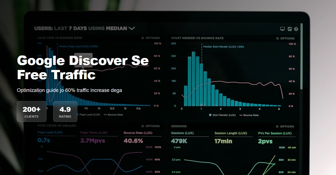Click Bounce Rate legend under Load Time chart
Image resolution: width=336 pixels, height=175 pixels.
pos(113,115)
